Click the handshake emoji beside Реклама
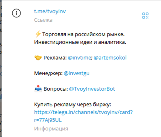This screenshot has height=137, width=161. [38, 58]
